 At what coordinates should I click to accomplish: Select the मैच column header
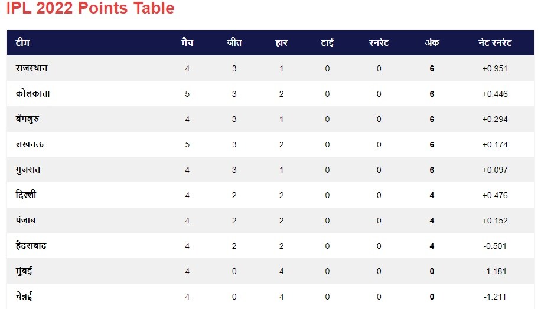coord(187,42)
